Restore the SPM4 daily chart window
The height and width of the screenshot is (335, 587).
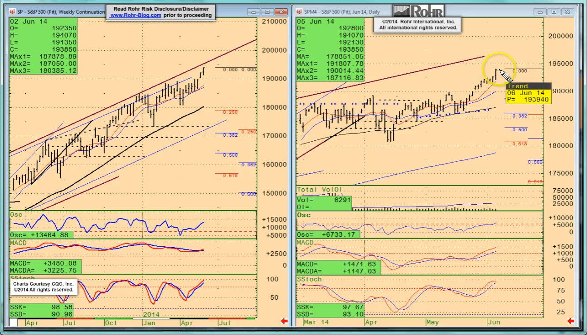[x=553, y=12]
